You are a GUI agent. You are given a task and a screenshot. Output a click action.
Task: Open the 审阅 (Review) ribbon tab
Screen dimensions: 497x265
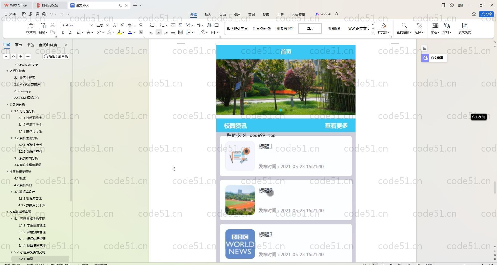(251, 14)
